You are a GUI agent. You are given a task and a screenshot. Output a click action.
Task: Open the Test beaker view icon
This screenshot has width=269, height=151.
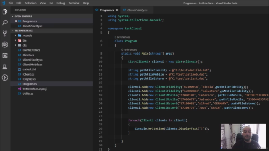pos(5,67)
